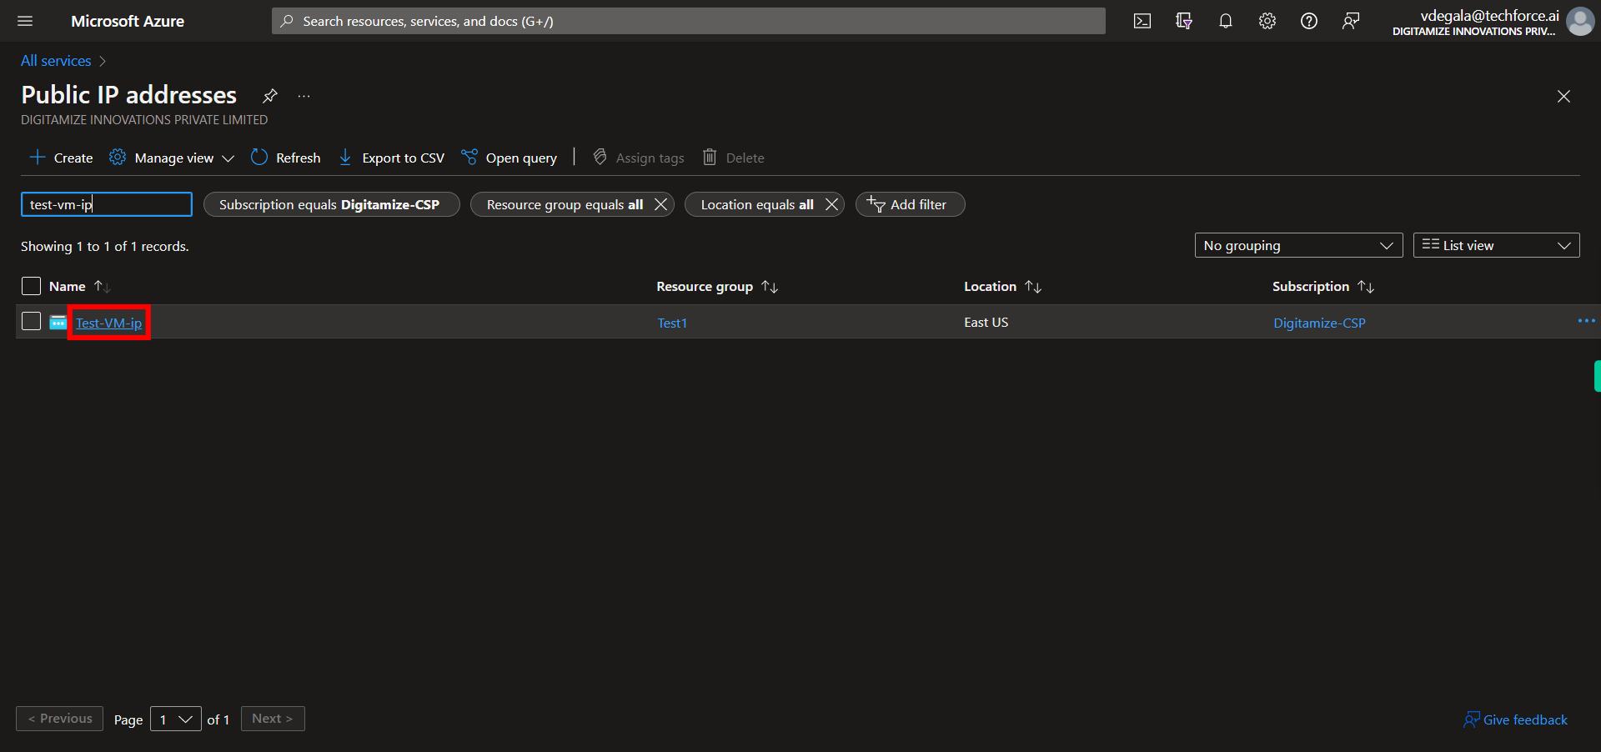
Task: Open the notifications bell
Action: coord(1226,21)
